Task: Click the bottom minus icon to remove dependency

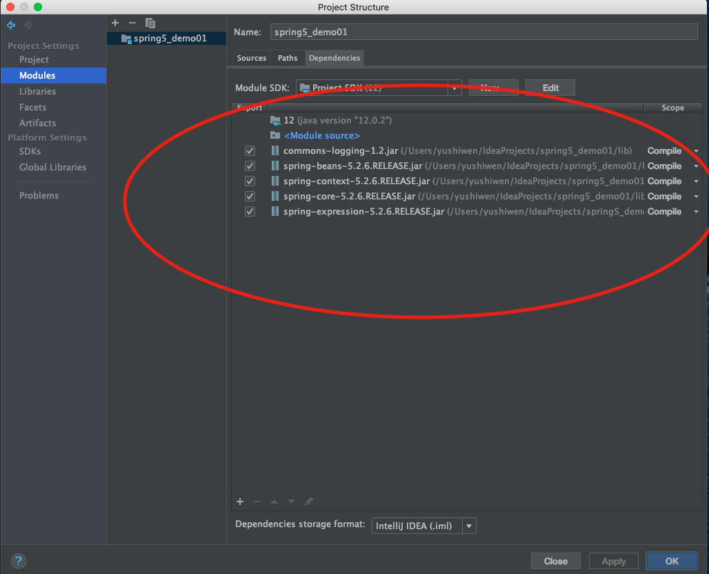Action: point(257,502)
